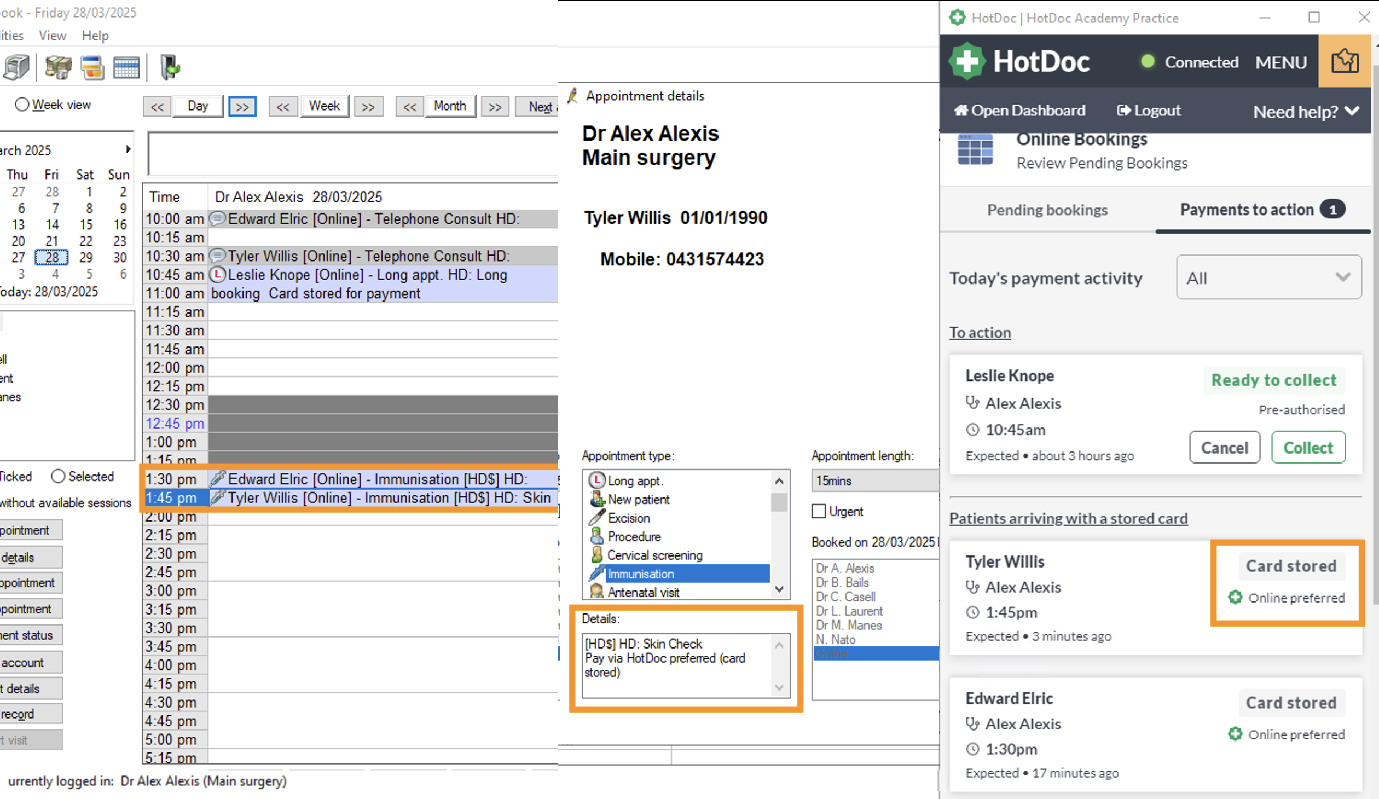Tick the Urgent checkbox
The image size is (1379, 799).
click(x=819, y=511)
